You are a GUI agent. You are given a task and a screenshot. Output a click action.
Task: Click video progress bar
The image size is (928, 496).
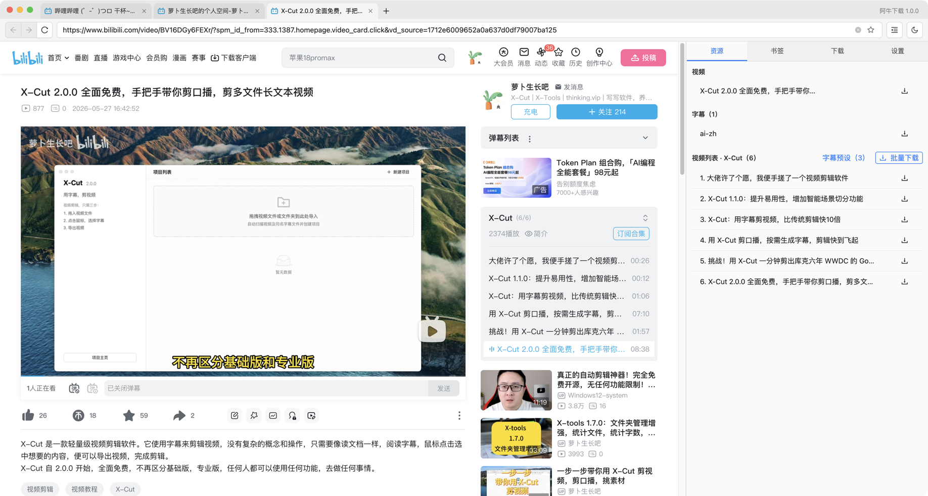point(243,376)
